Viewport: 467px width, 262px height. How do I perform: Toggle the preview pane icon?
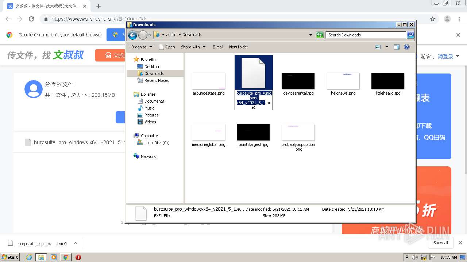tap(397, 47)
